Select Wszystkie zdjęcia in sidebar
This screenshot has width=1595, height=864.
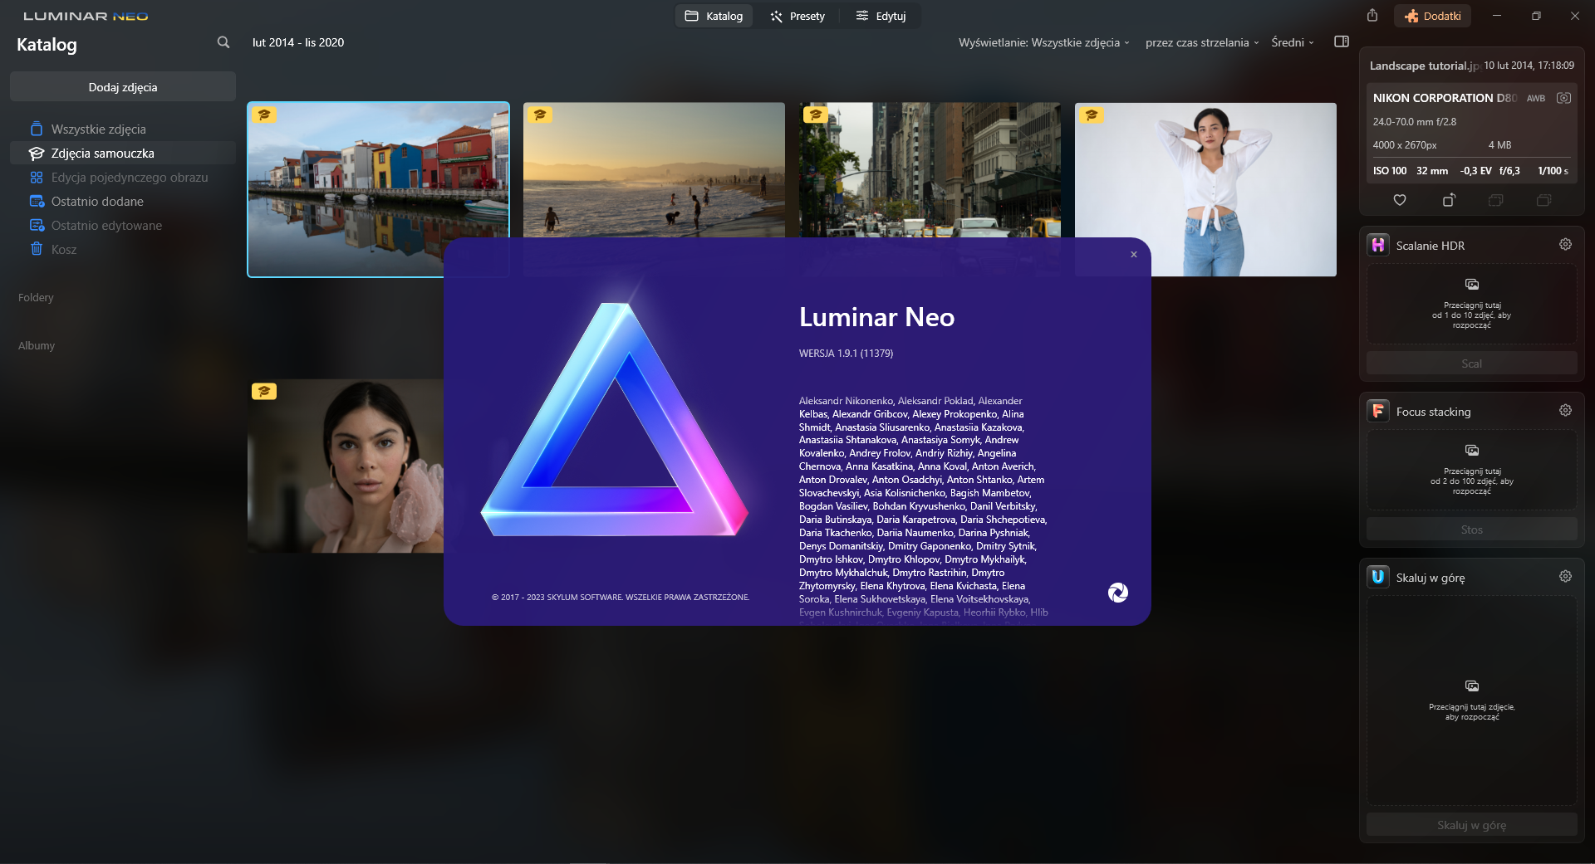(123, 129)
